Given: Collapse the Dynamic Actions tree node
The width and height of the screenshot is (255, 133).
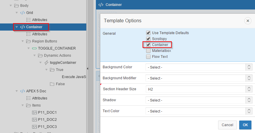Looking at the screenshot, I should pos(35,56).
